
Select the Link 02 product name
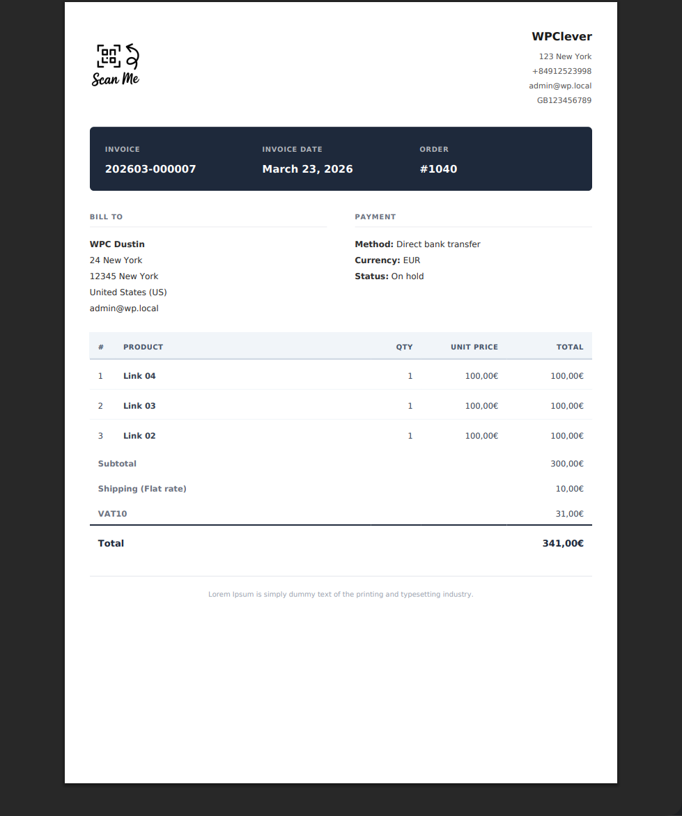coord(139,436)
